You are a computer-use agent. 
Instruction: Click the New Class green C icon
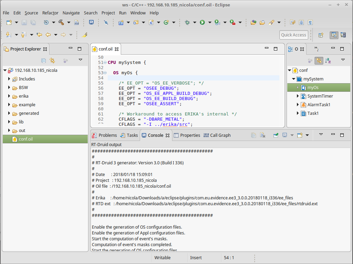click(166, 22)
